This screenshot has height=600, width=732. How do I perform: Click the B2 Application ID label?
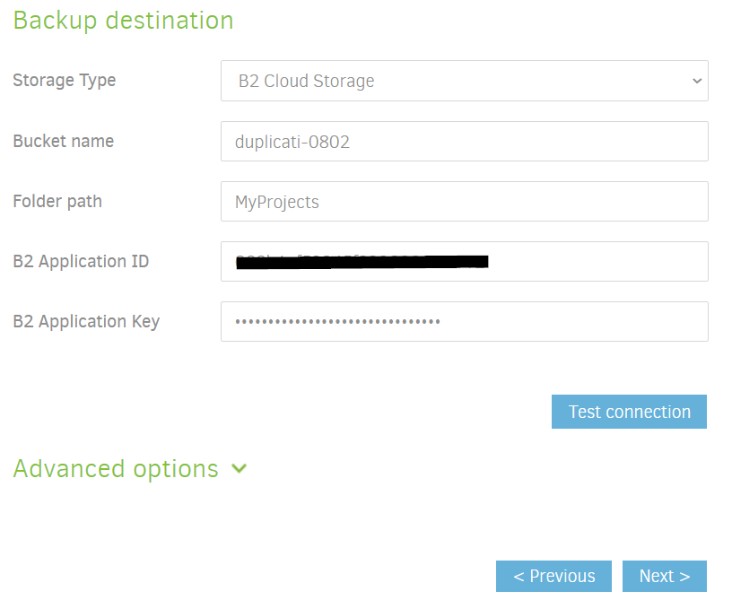81,262
